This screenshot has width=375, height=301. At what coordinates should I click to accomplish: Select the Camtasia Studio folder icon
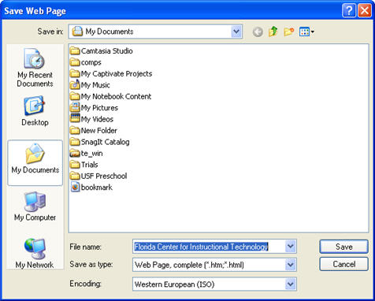(x=75, y=50)
